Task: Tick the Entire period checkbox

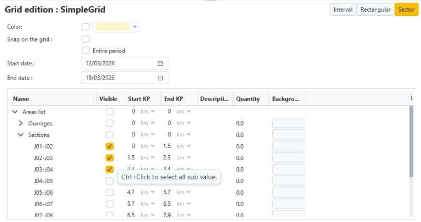Action: tap(86, 51)
